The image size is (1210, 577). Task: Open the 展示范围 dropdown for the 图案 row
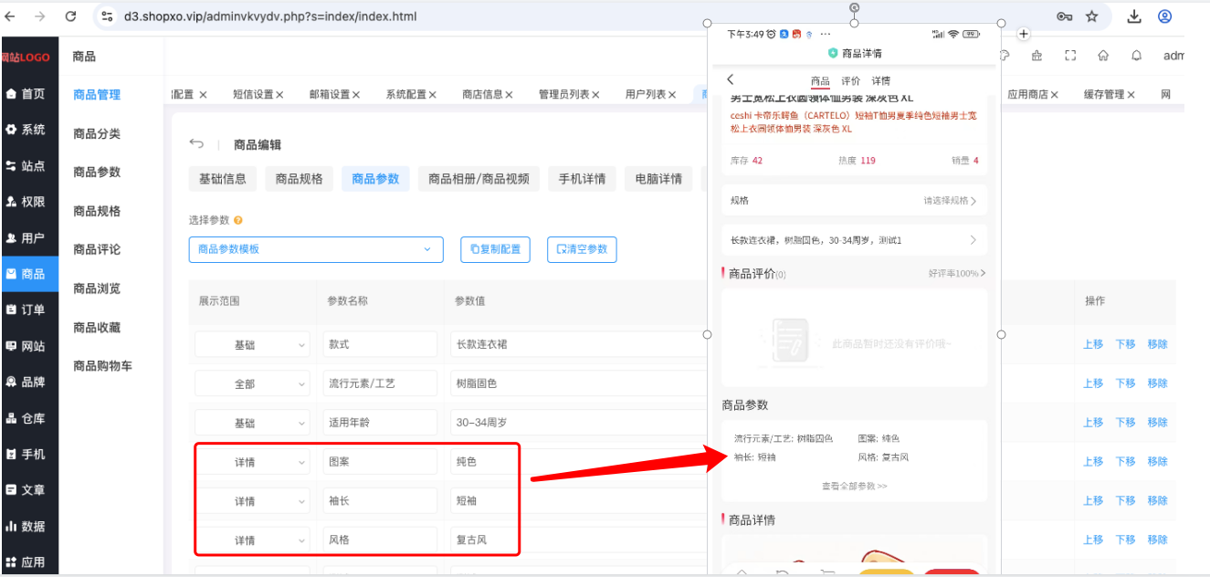[252, 462]
